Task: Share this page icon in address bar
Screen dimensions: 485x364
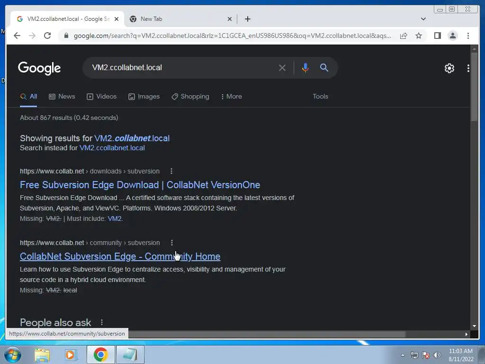Action: tap(404, 36)
